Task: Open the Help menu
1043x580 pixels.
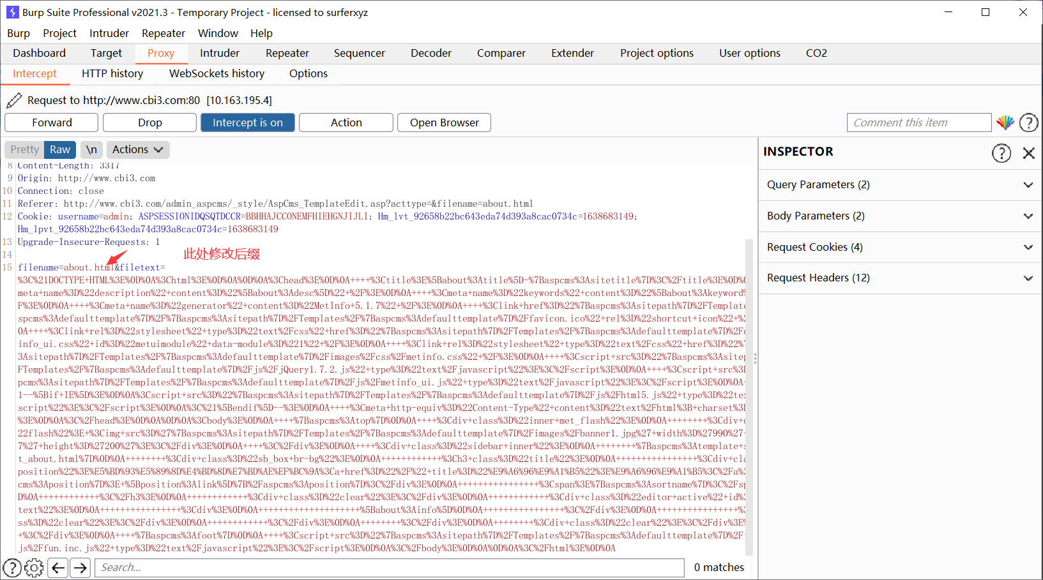Action: pyautogui.click(x=261, y=33)
